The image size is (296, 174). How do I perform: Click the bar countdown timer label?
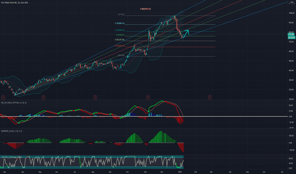click(x=291, y=38)
